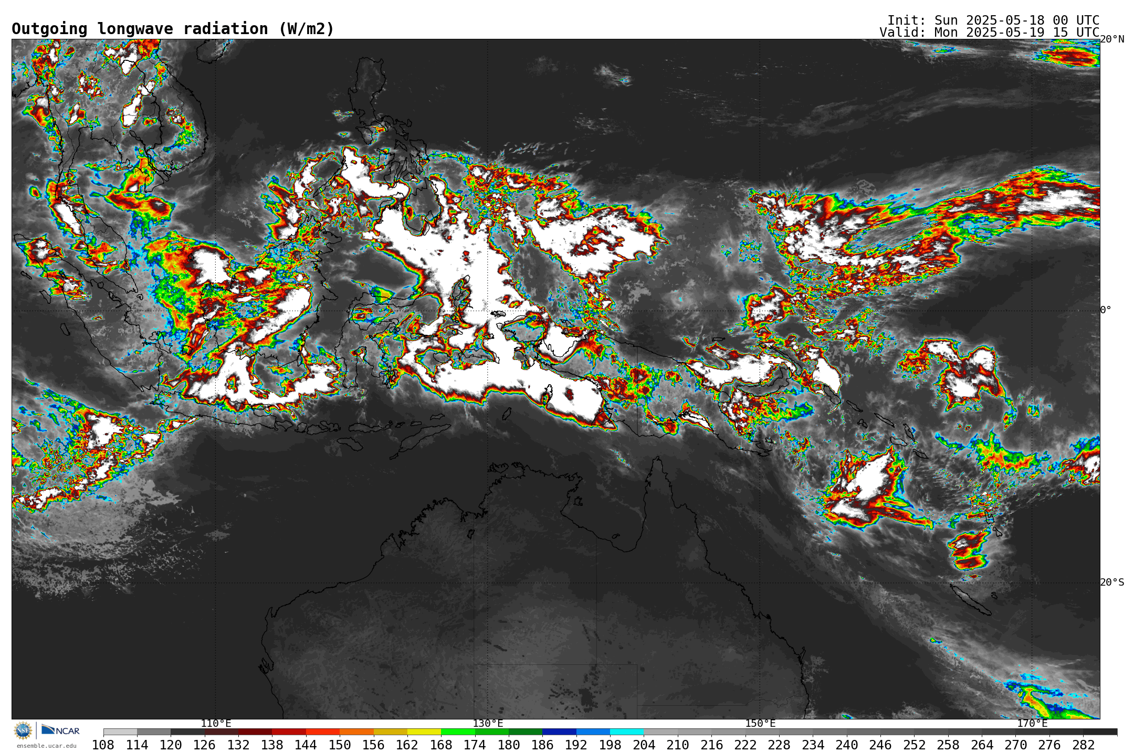1134x752 pixels.
Task: Click the colorbar value 282
Action: [1084, 745]
